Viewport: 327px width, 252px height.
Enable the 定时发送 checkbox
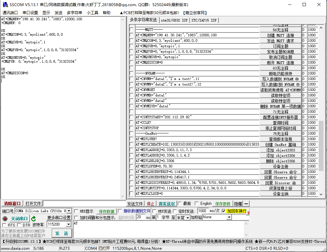pyautogui.click(x=175, y=211)
